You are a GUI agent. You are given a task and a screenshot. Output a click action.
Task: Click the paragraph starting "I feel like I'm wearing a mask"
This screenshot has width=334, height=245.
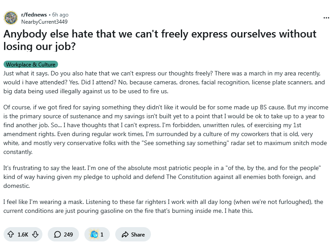click(165, 206)
